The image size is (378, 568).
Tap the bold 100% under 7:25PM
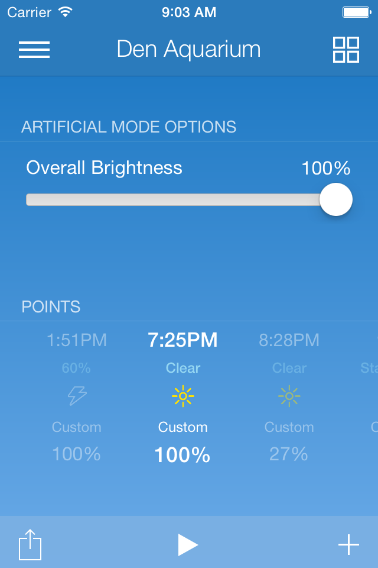point(183,455)
